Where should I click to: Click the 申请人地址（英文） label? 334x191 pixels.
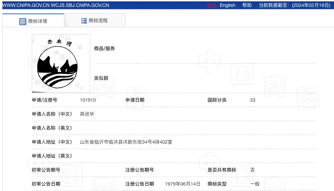pos(52,156)
